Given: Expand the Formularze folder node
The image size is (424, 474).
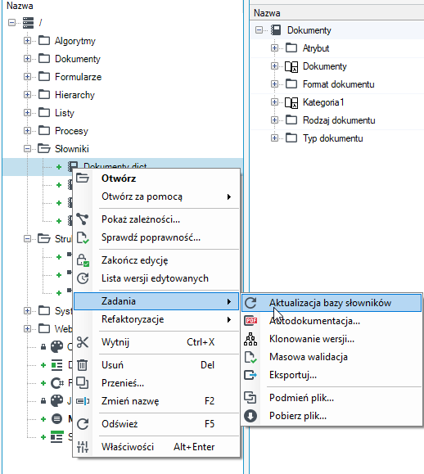Looking at the screenshot, I should [27, 76].
